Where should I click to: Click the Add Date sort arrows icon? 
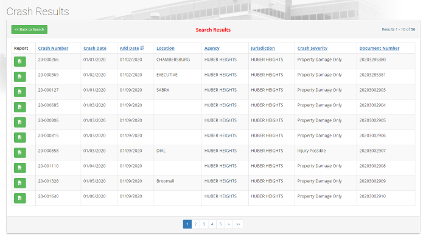click(142, 48)
